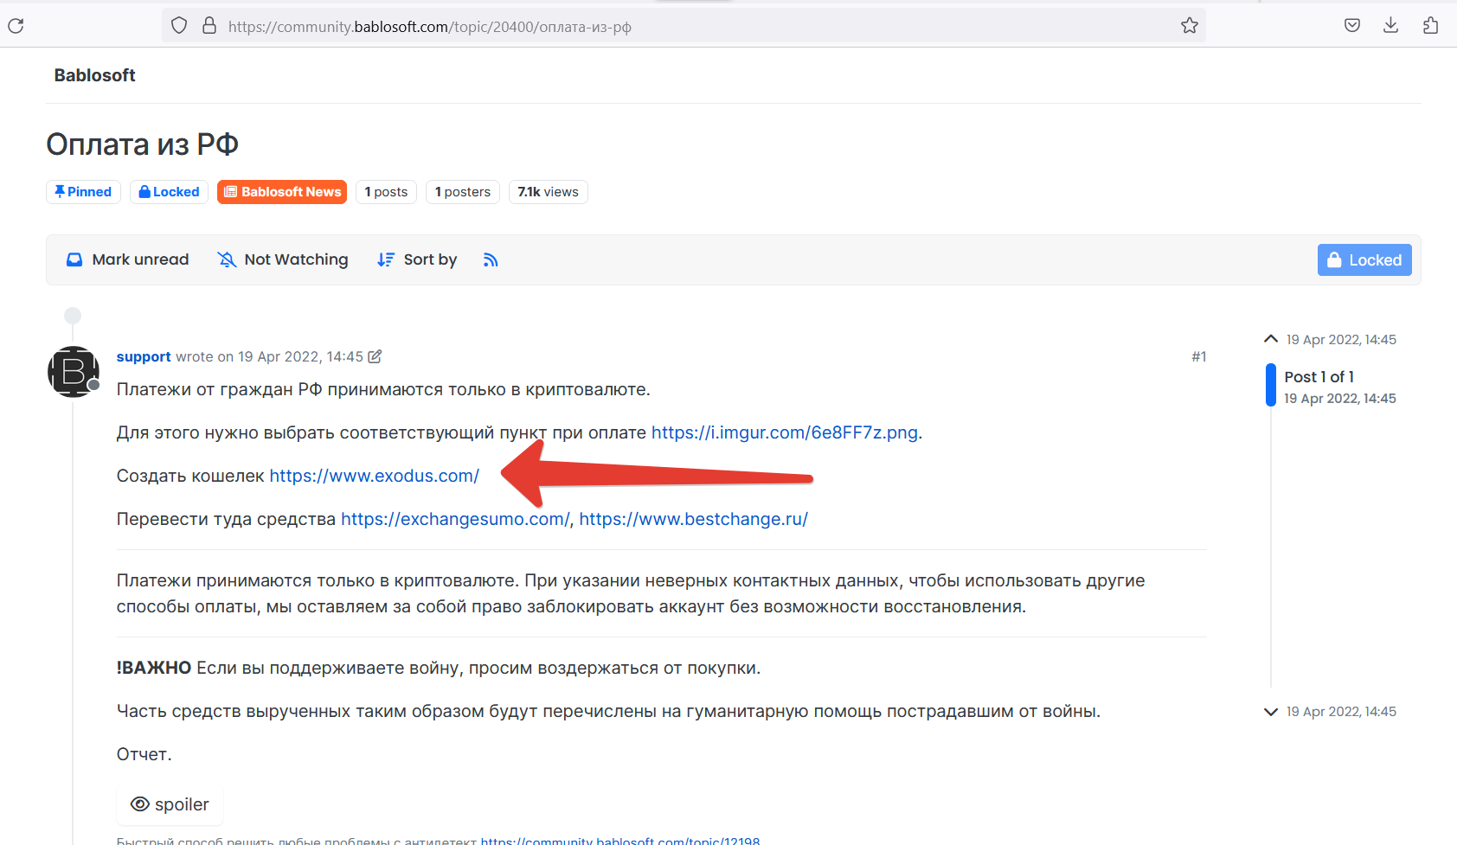
Task: Click the Bablosoft site title
Action: tap(94, 75)
